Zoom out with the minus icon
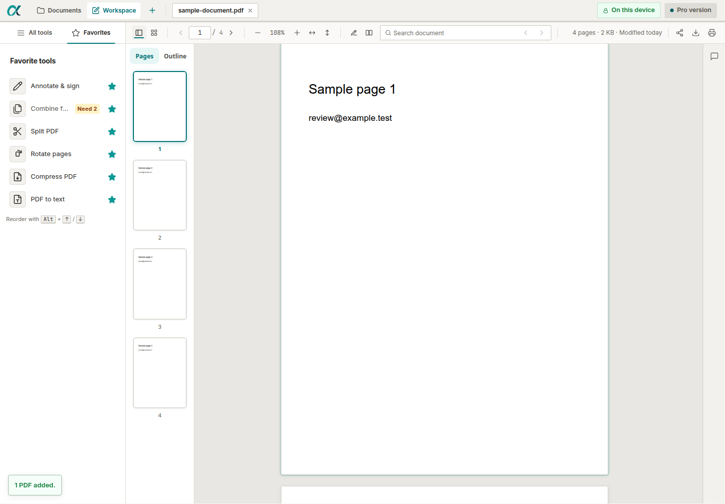 (x=258, y=33)
